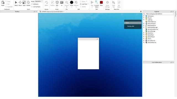The height and width of the screenshot is (99, 177).
Task: Expand the TextChatService tree node
Action: [144, 42]
